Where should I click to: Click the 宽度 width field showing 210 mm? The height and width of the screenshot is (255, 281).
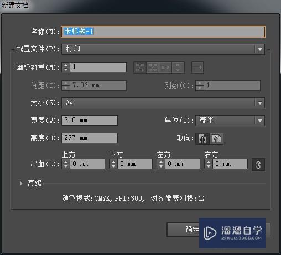[x=90, y=120]
